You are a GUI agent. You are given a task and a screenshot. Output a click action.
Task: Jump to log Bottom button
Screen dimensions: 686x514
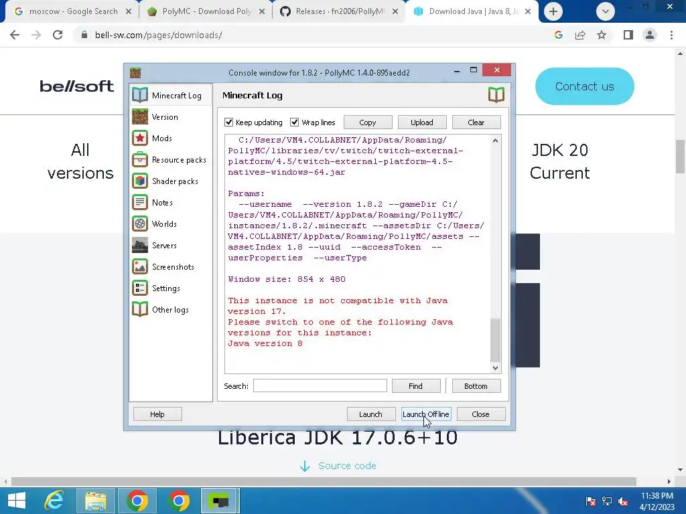coord(476,386)
